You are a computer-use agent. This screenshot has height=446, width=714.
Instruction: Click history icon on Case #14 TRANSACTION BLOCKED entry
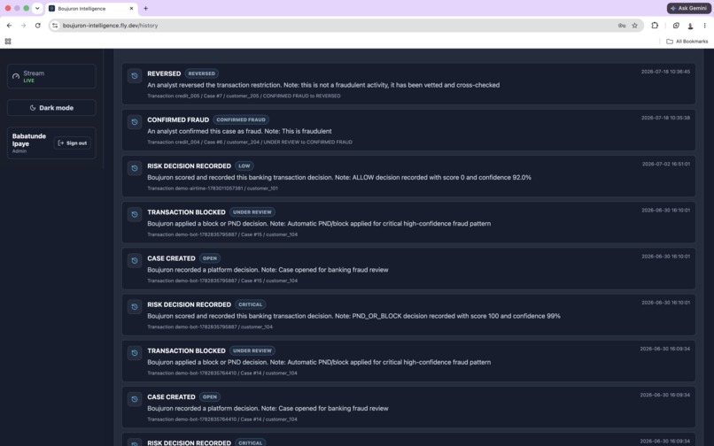coord(135,353)
